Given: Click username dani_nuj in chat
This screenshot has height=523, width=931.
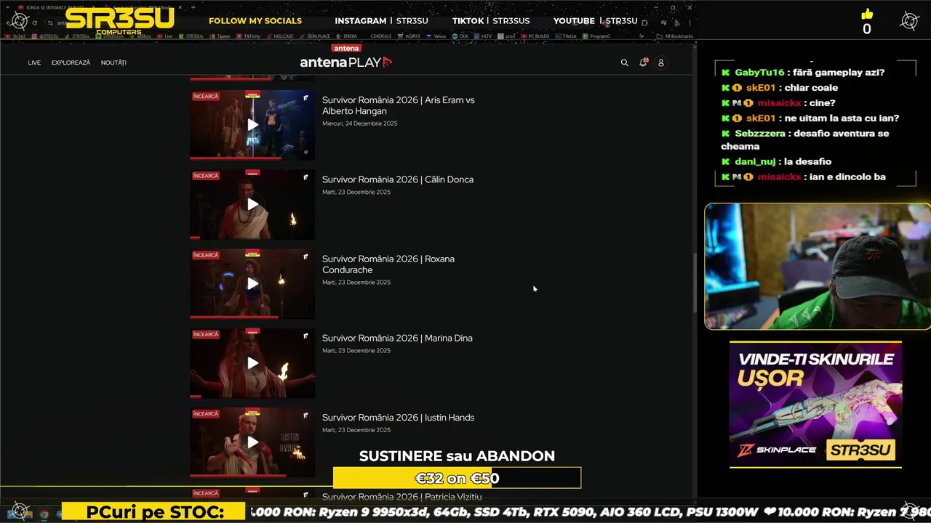Looking at the screenshot, I should 755,161.
